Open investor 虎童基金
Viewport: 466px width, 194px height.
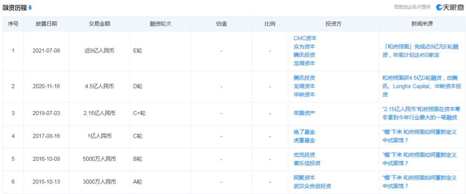[304, 140]
